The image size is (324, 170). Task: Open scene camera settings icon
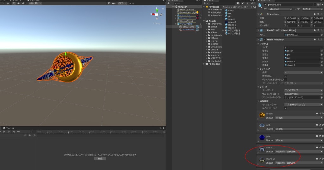coord(114,3)
